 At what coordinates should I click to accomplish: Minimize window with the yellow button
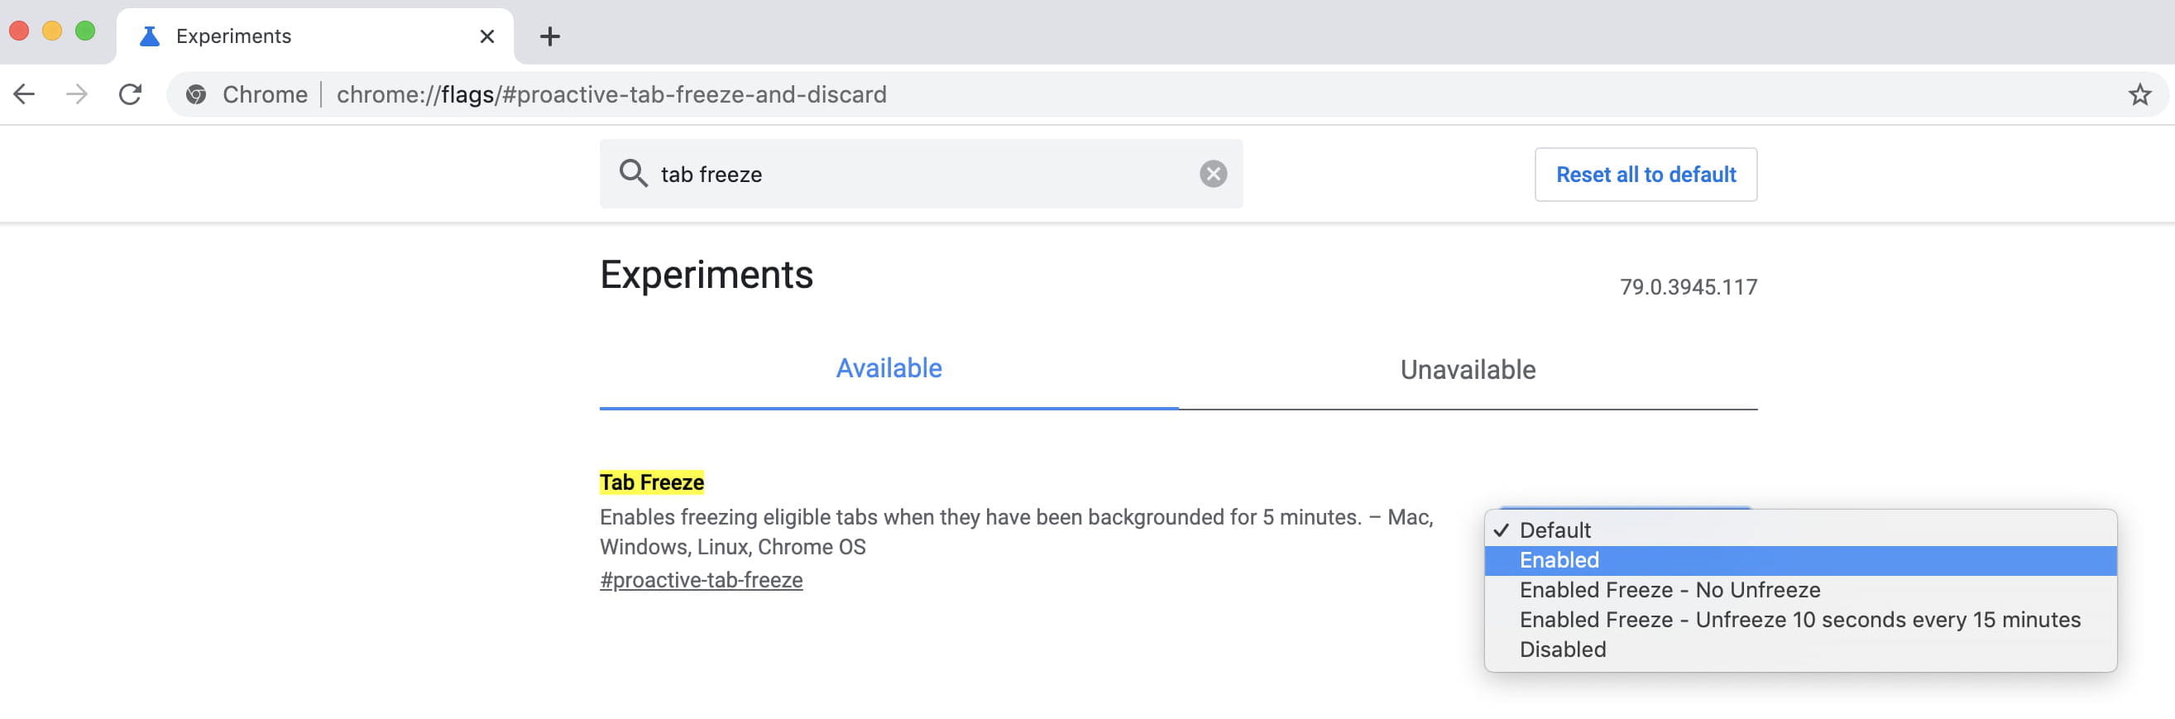tap(52, 31)
